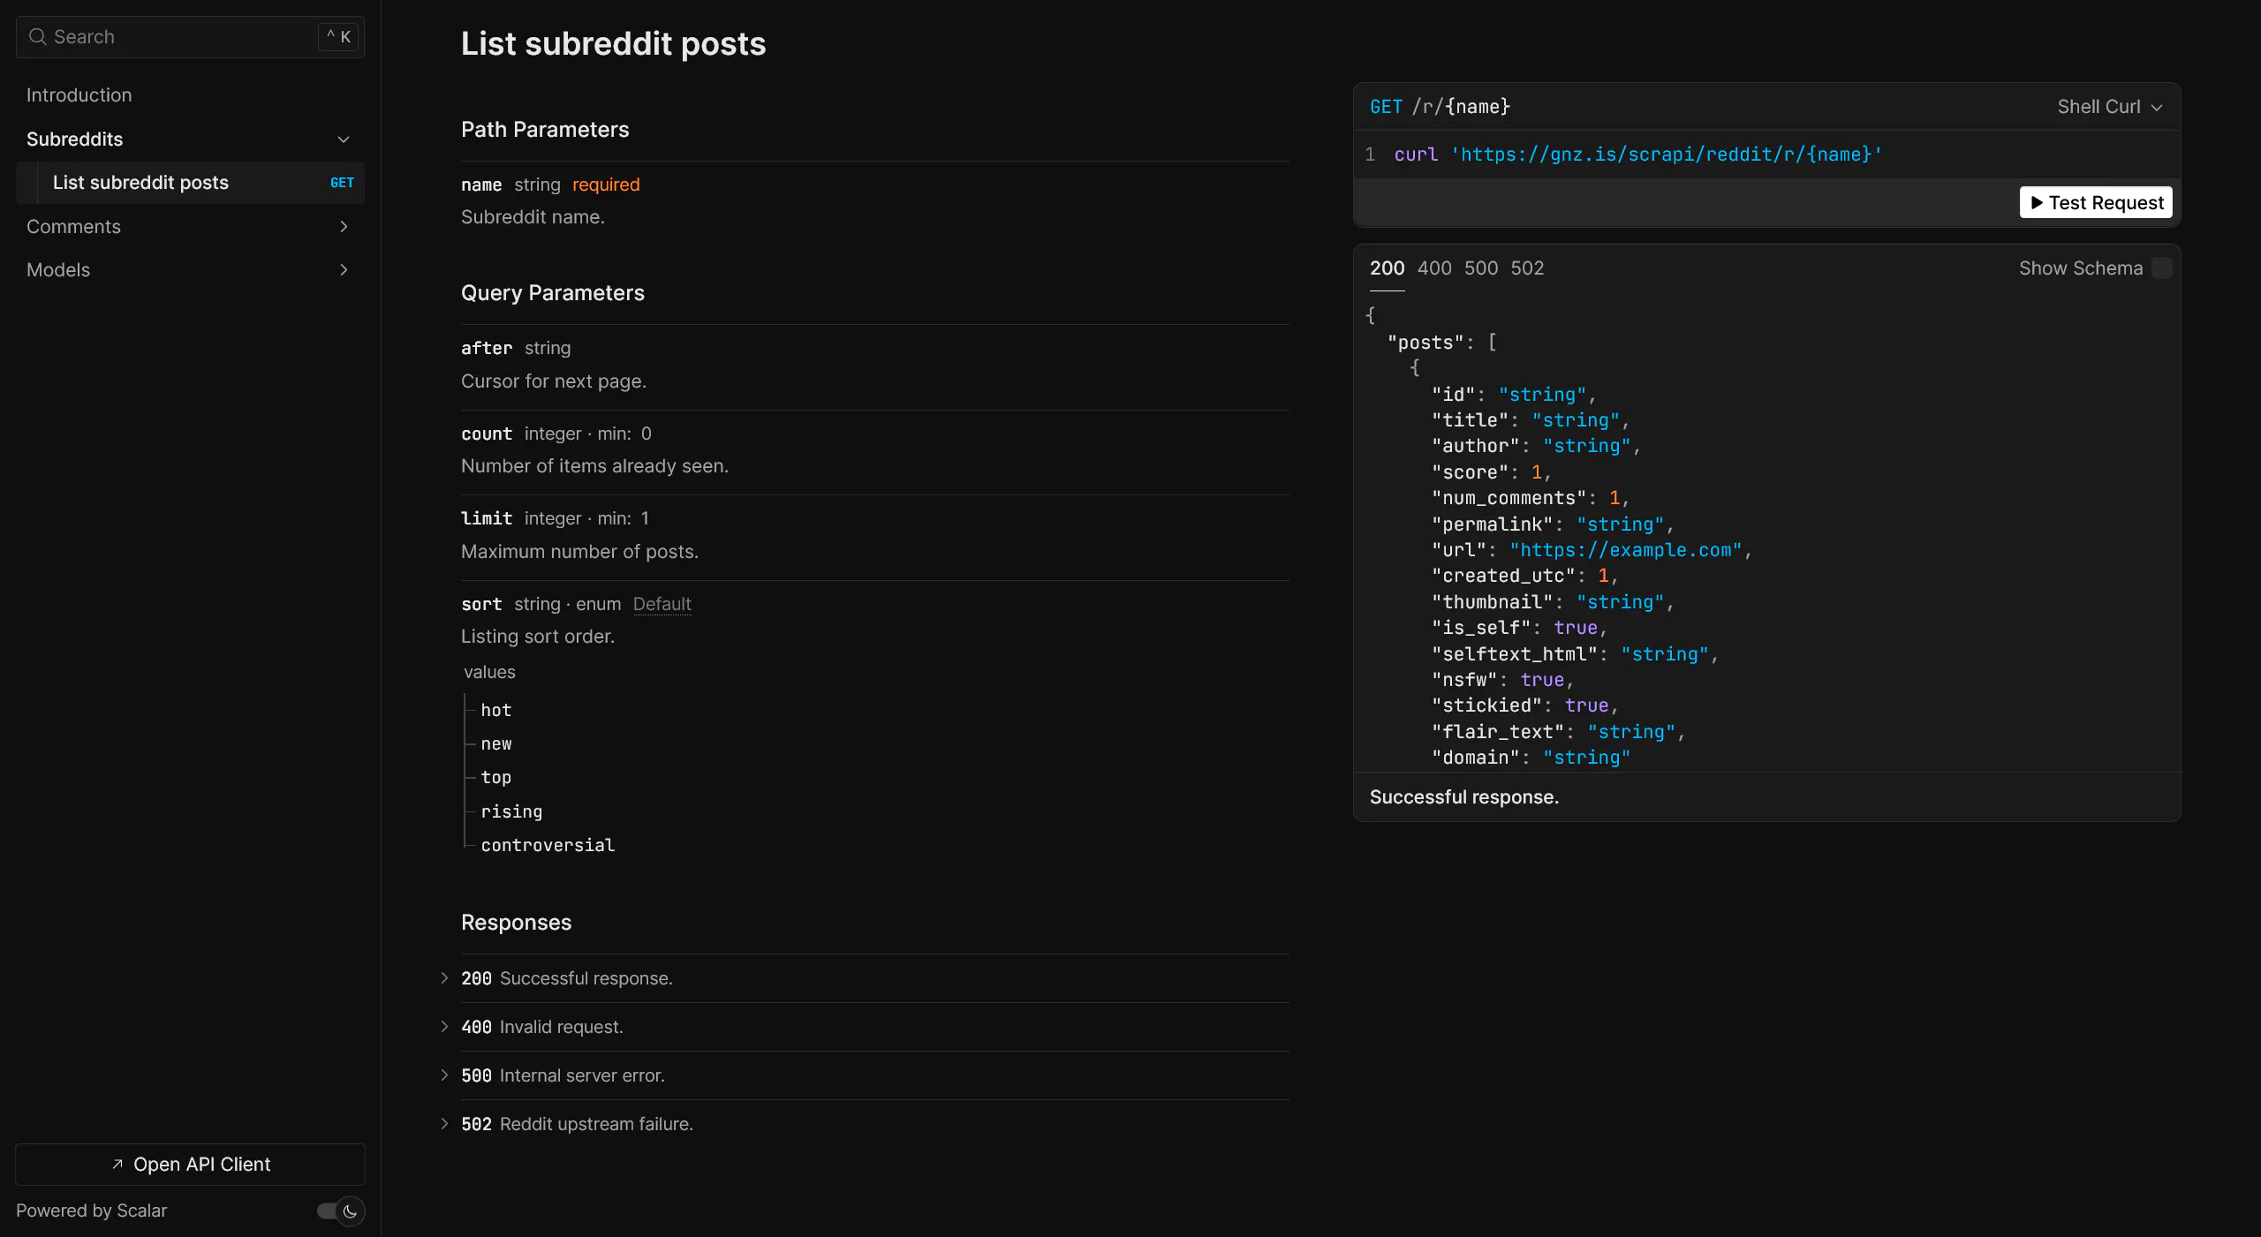Collapse the Subreddits sidebar section
This screenshot has height=1237, width=2261.
click(344, 140)
